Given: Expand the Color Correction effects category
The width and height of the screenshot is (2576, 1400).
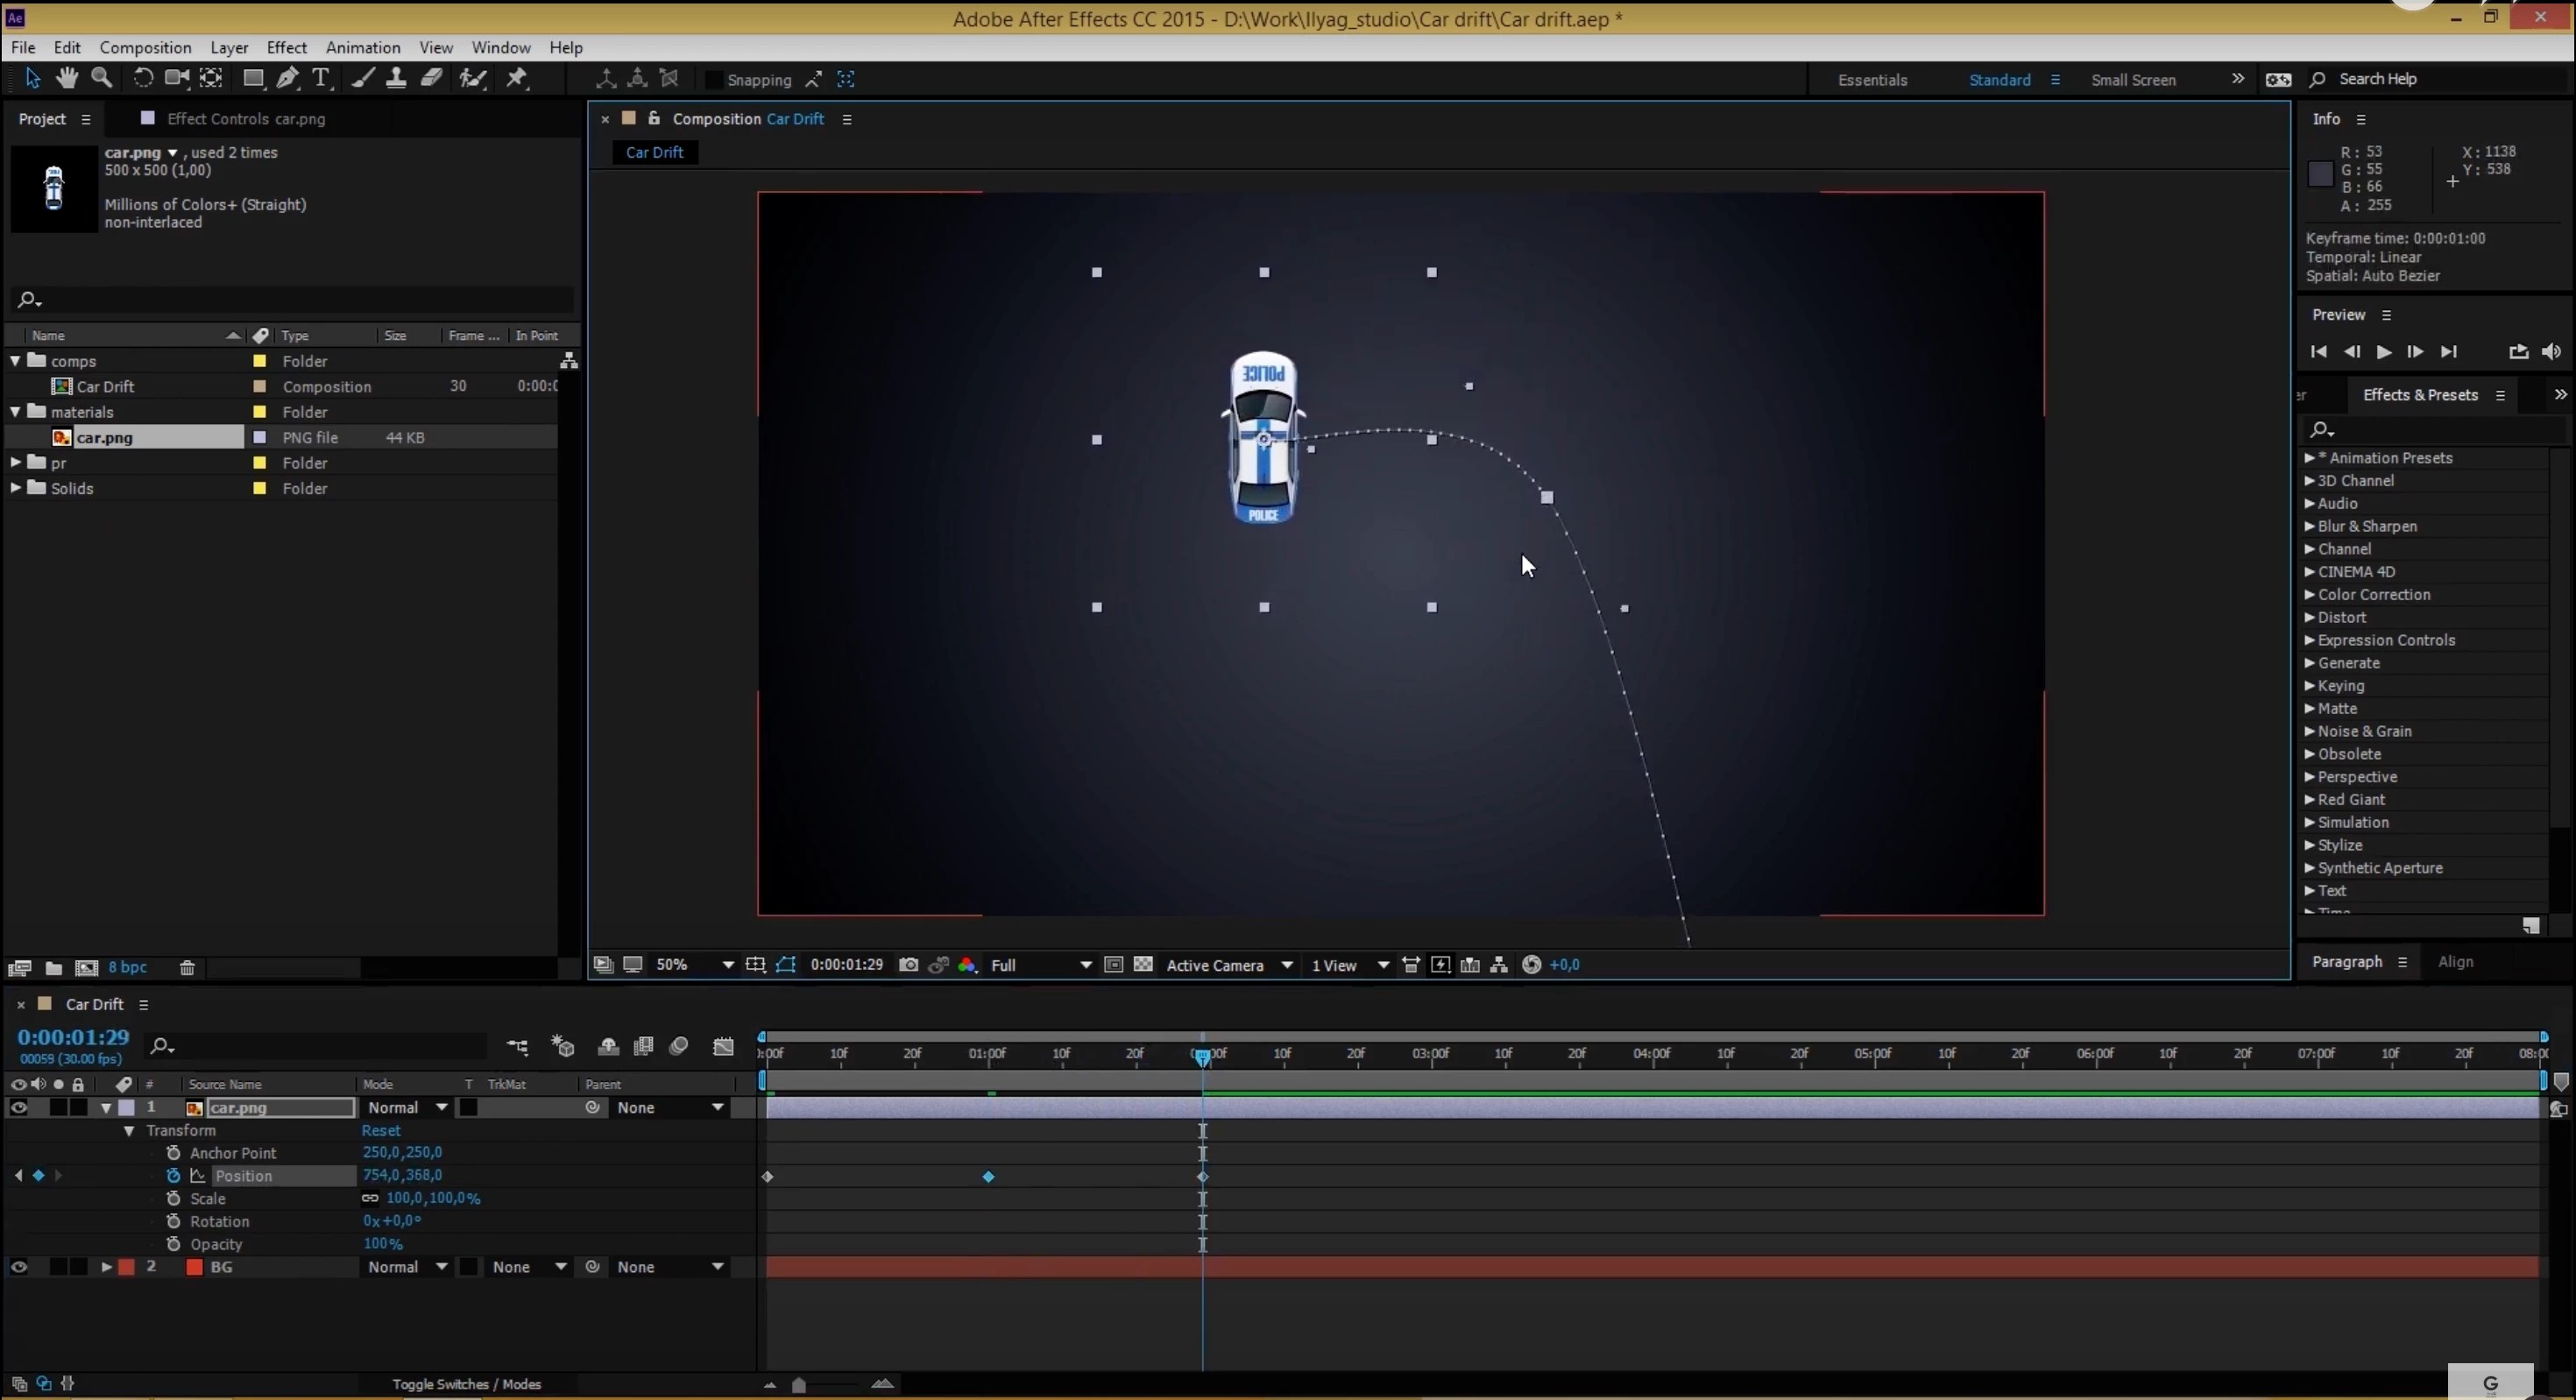Looking at the screenshot, I should coord(2309,595).
